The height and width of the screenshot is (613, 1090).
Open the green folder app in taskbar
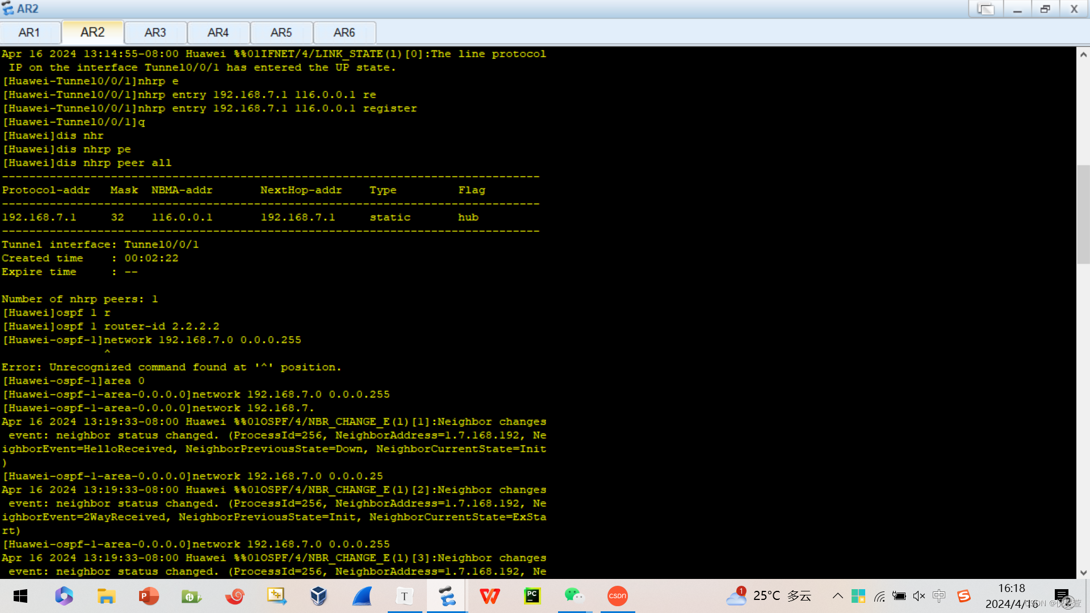pyautogui.click(x=191, y=596)
